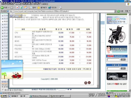Click the 국제도메인 domain input field

point(113,68)
